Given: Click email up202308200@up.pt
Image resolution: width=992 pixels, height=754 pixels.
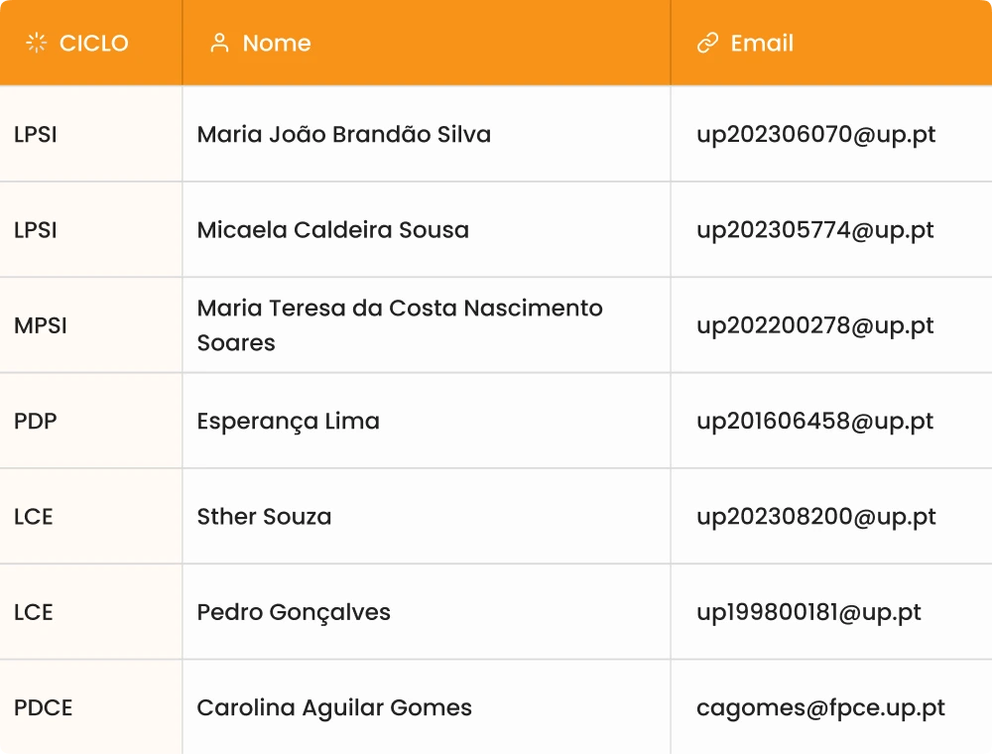Looking at the screenshot, I should tap(815, 516).
